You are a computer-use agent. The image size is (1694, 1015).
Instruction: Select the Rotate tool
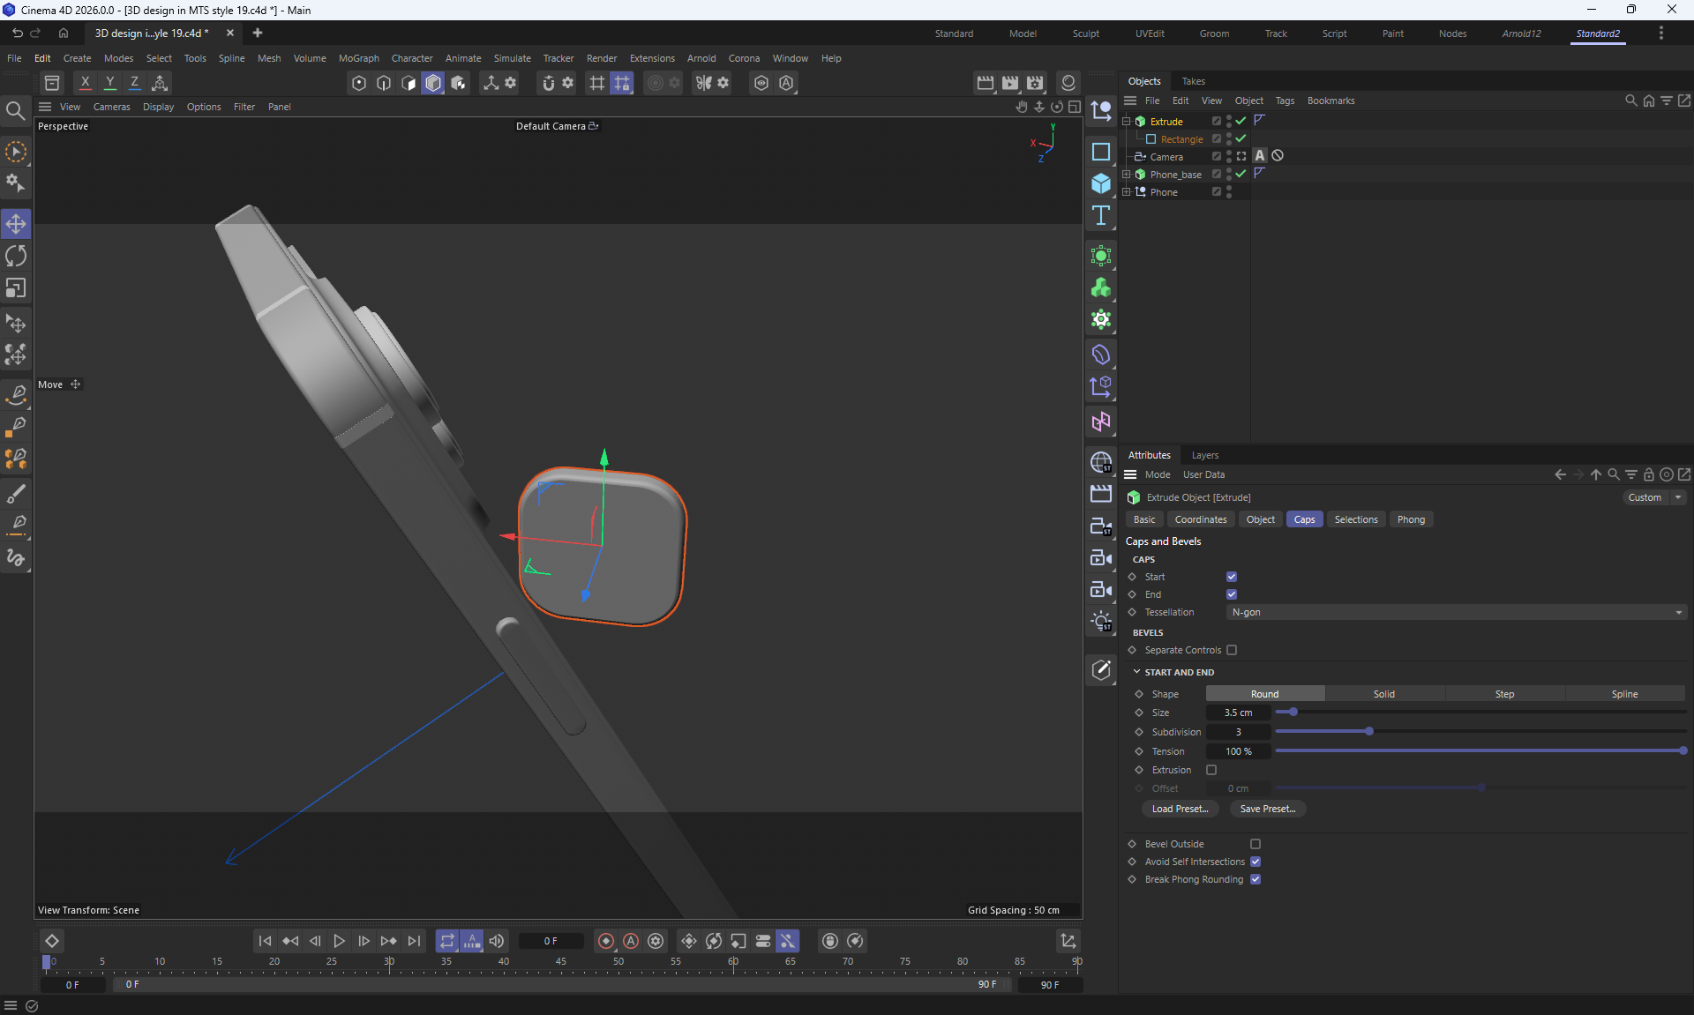coord(16,257)
